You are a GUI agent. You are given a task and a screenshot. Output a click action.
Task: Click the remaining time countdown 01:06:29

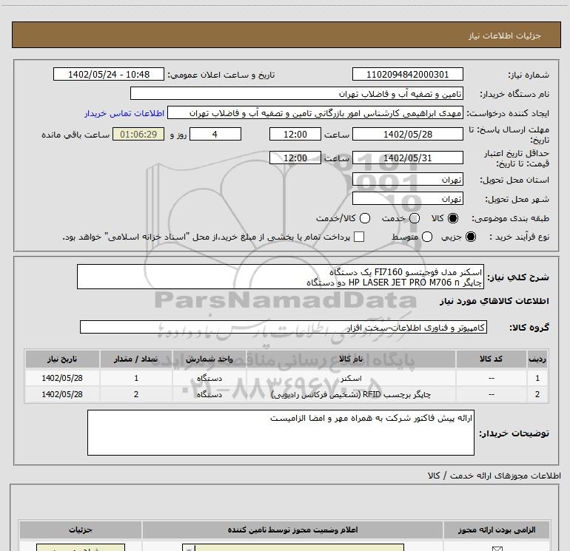(138, 134)
